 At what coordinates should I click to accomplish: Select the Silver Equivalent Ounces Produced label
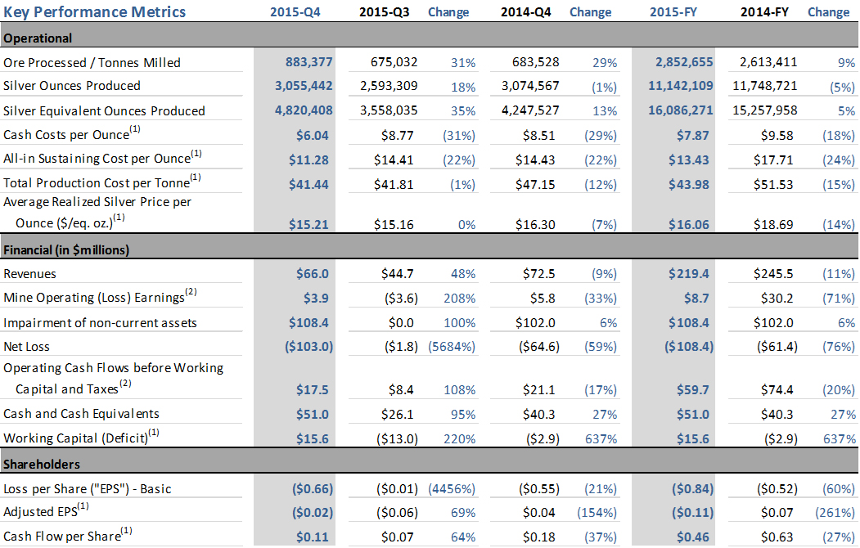point(104,110)
